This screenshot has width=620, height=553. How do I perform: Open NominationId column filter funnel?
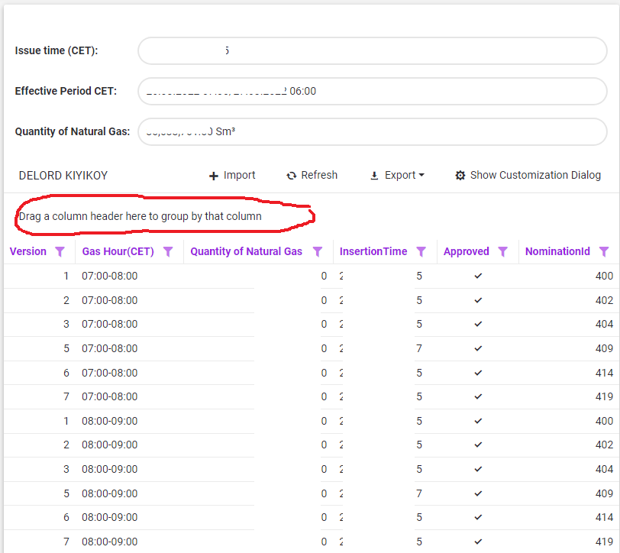pyautogui.click(x=604, y=251)
